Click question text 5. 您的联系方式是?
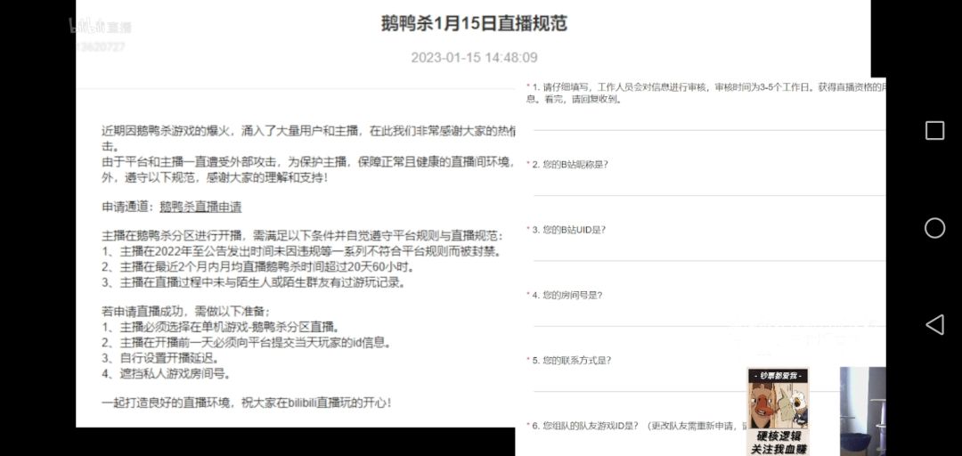The width and height of the screenshot is (962, 456). click(x=571, y=361)
